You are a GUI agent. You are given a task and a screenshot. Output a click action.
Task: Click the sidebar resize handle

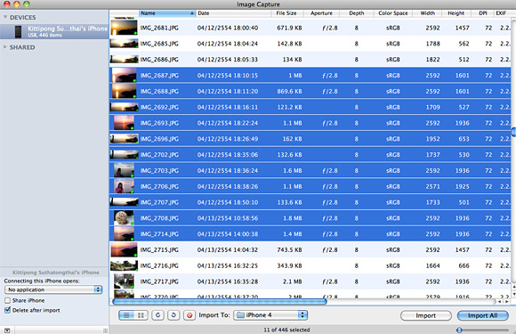[105, 330]
